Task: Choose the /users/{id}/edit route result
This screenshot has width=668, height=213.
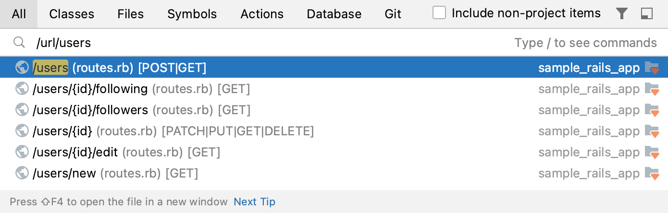Action: click(126, 152)
